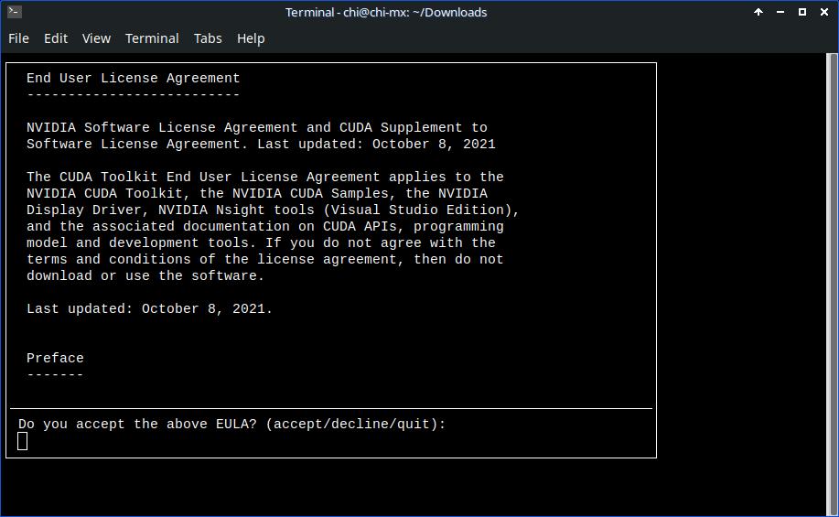Click the 'terms and conditions of the license' line
The height and width of the screenshot is (517, 839).
coord(264,259)
